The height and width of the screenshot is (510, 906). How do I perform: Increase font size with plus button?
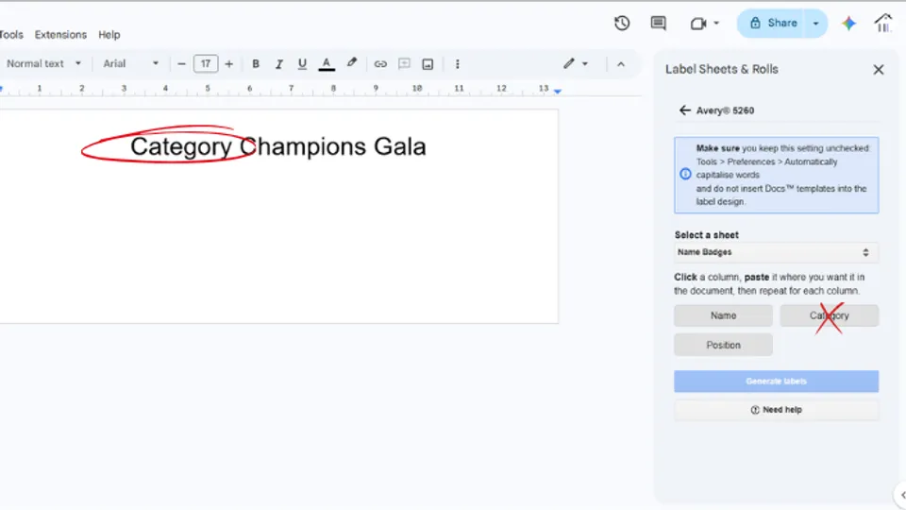click(x=228, y=63)
